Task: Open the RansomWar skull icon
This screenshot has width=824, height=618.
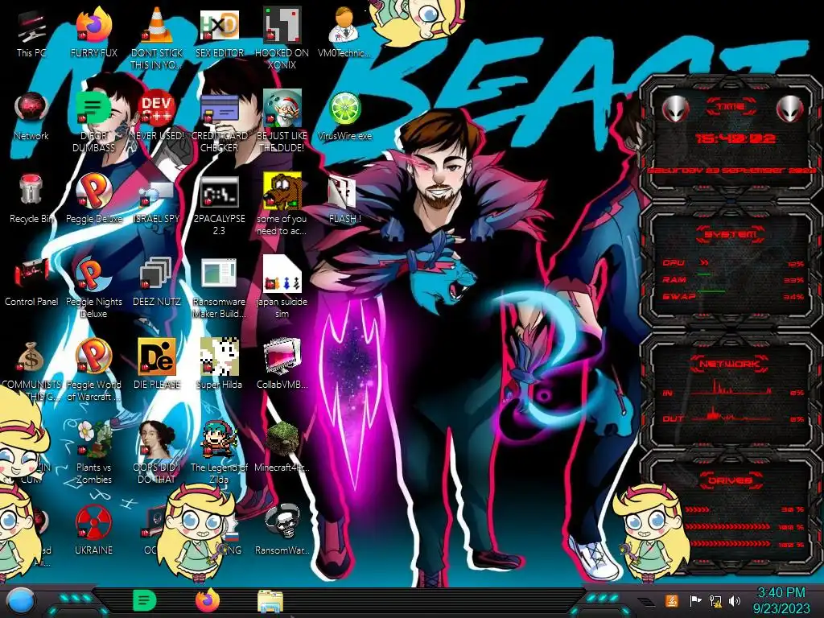Action: coord(282,531)
